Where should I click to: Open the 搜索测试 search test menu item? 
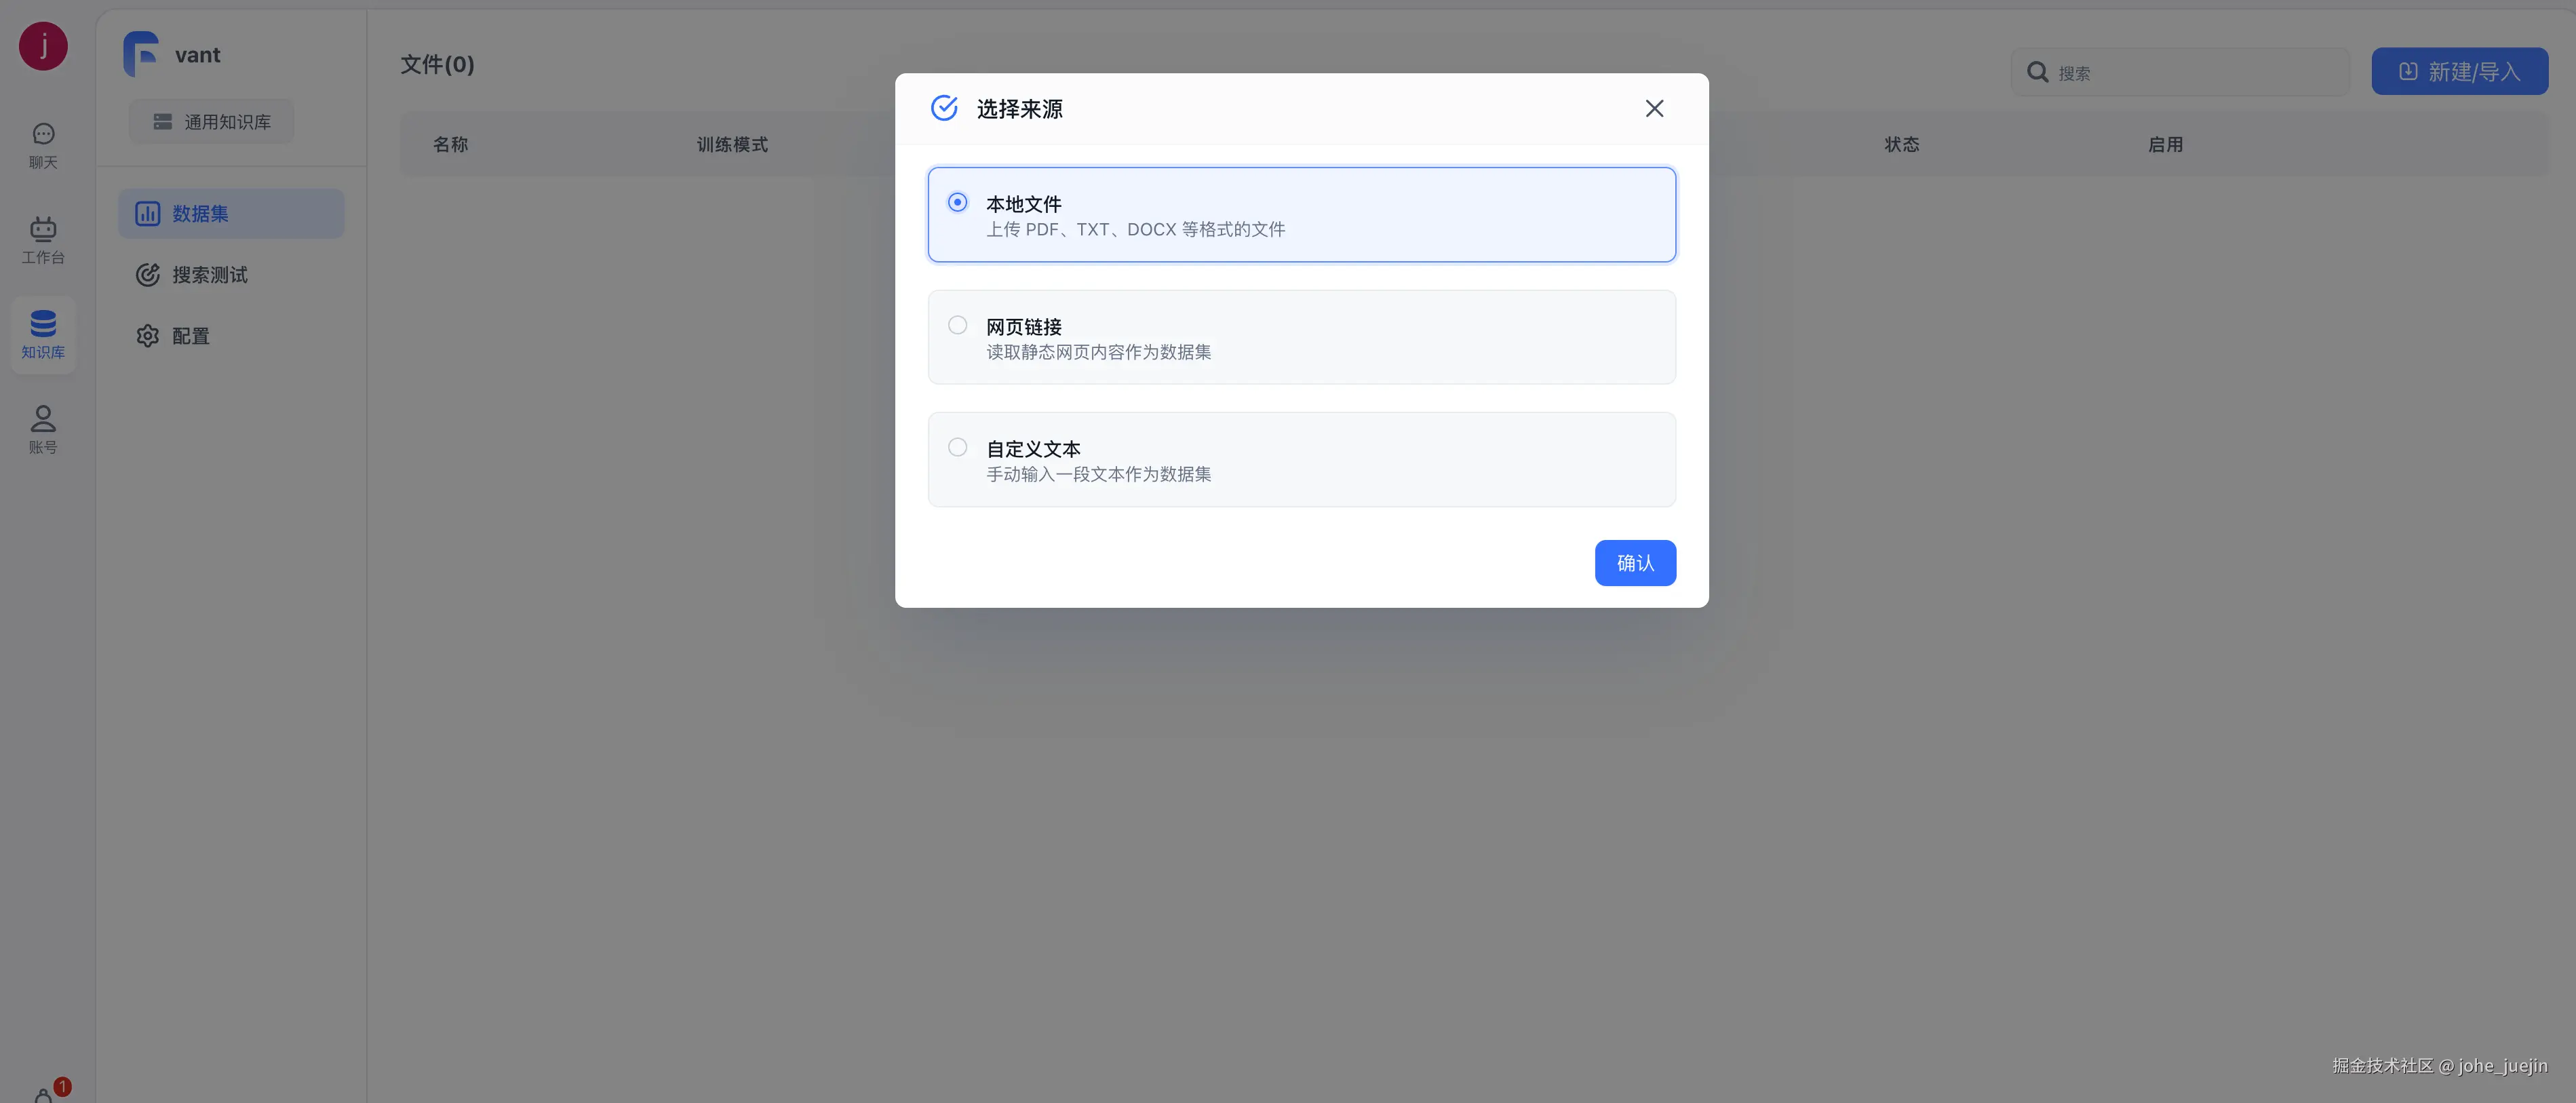coord(210,275)
